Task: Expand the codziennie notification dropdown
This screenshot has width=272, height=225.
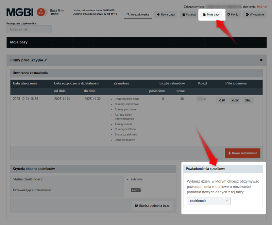Action: [208, 201]
